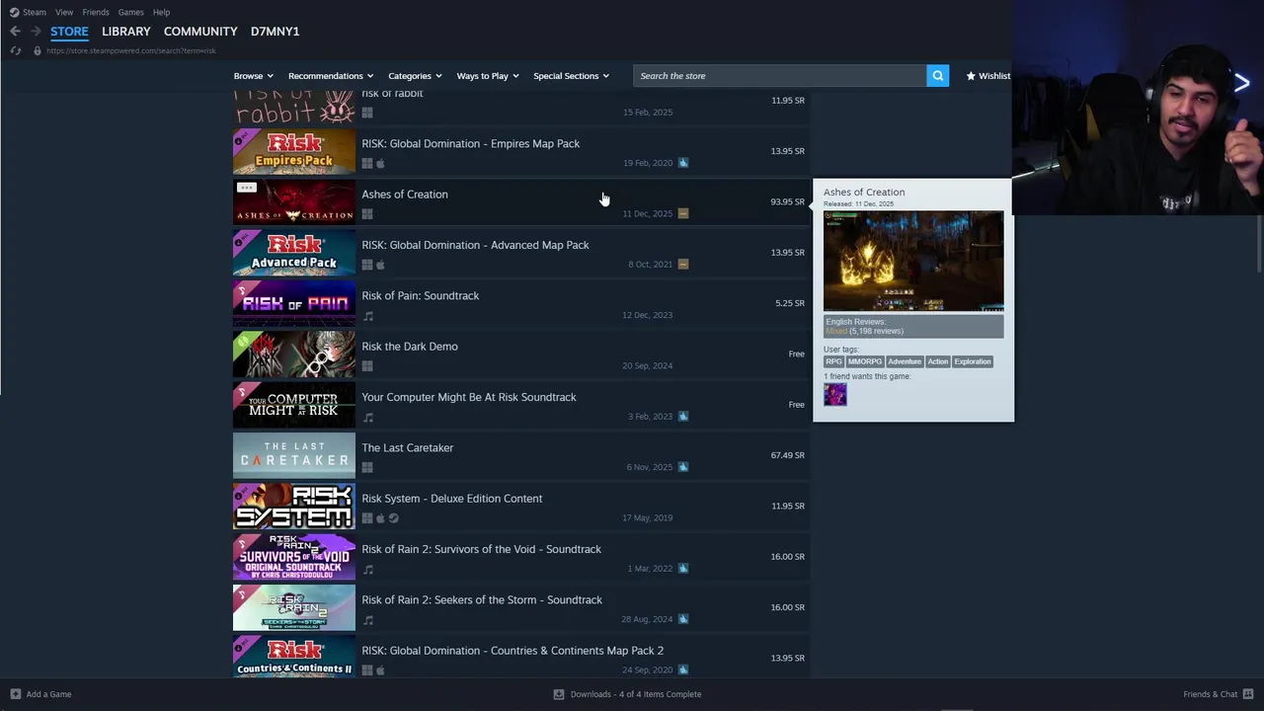Click Risk of Pain capsule image

(x=294, y=303)
